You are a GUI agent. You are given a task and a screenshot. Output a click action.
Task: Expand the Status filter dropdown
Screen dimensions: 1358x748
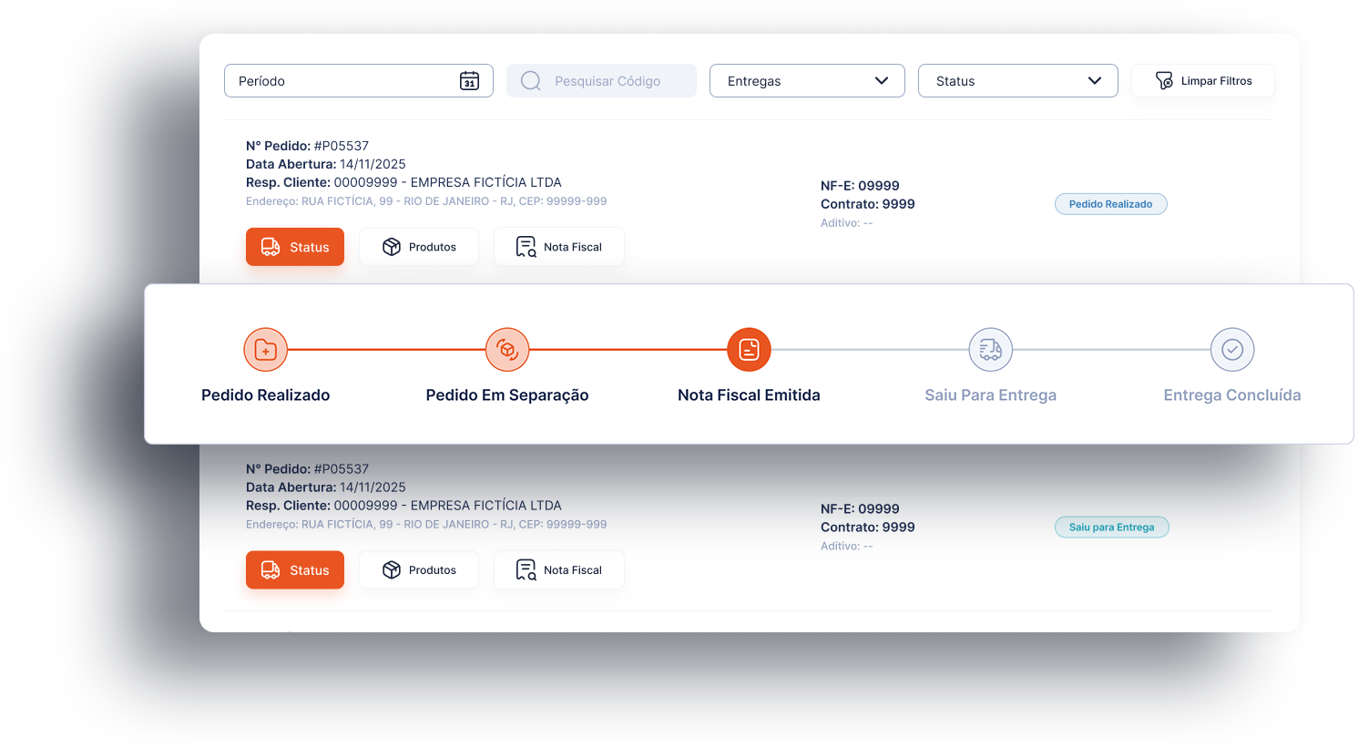pyautogui.click(x=1017, y=81)
